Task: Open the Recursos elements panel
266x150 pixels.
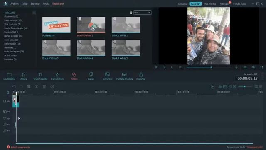Action: [x=107, y=76]
